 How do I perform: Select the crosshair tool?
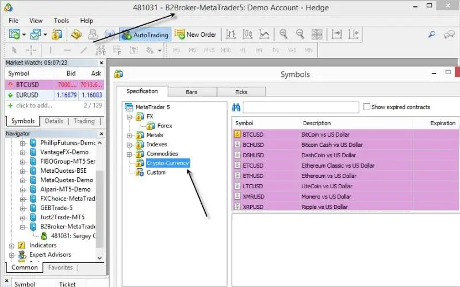coord(31,51)
